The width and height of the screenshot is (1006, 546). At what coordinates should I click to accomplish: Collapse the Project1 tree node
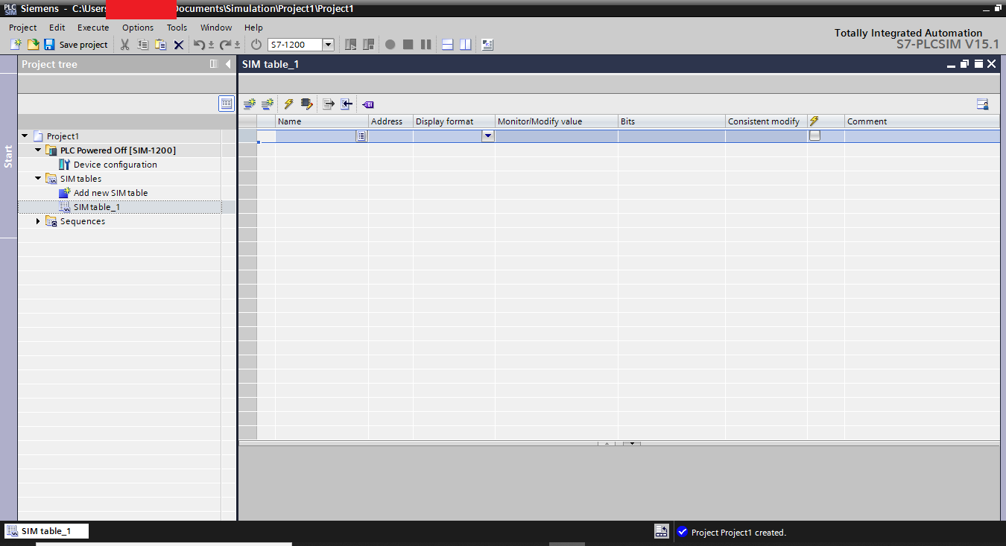tap(25, 136)
